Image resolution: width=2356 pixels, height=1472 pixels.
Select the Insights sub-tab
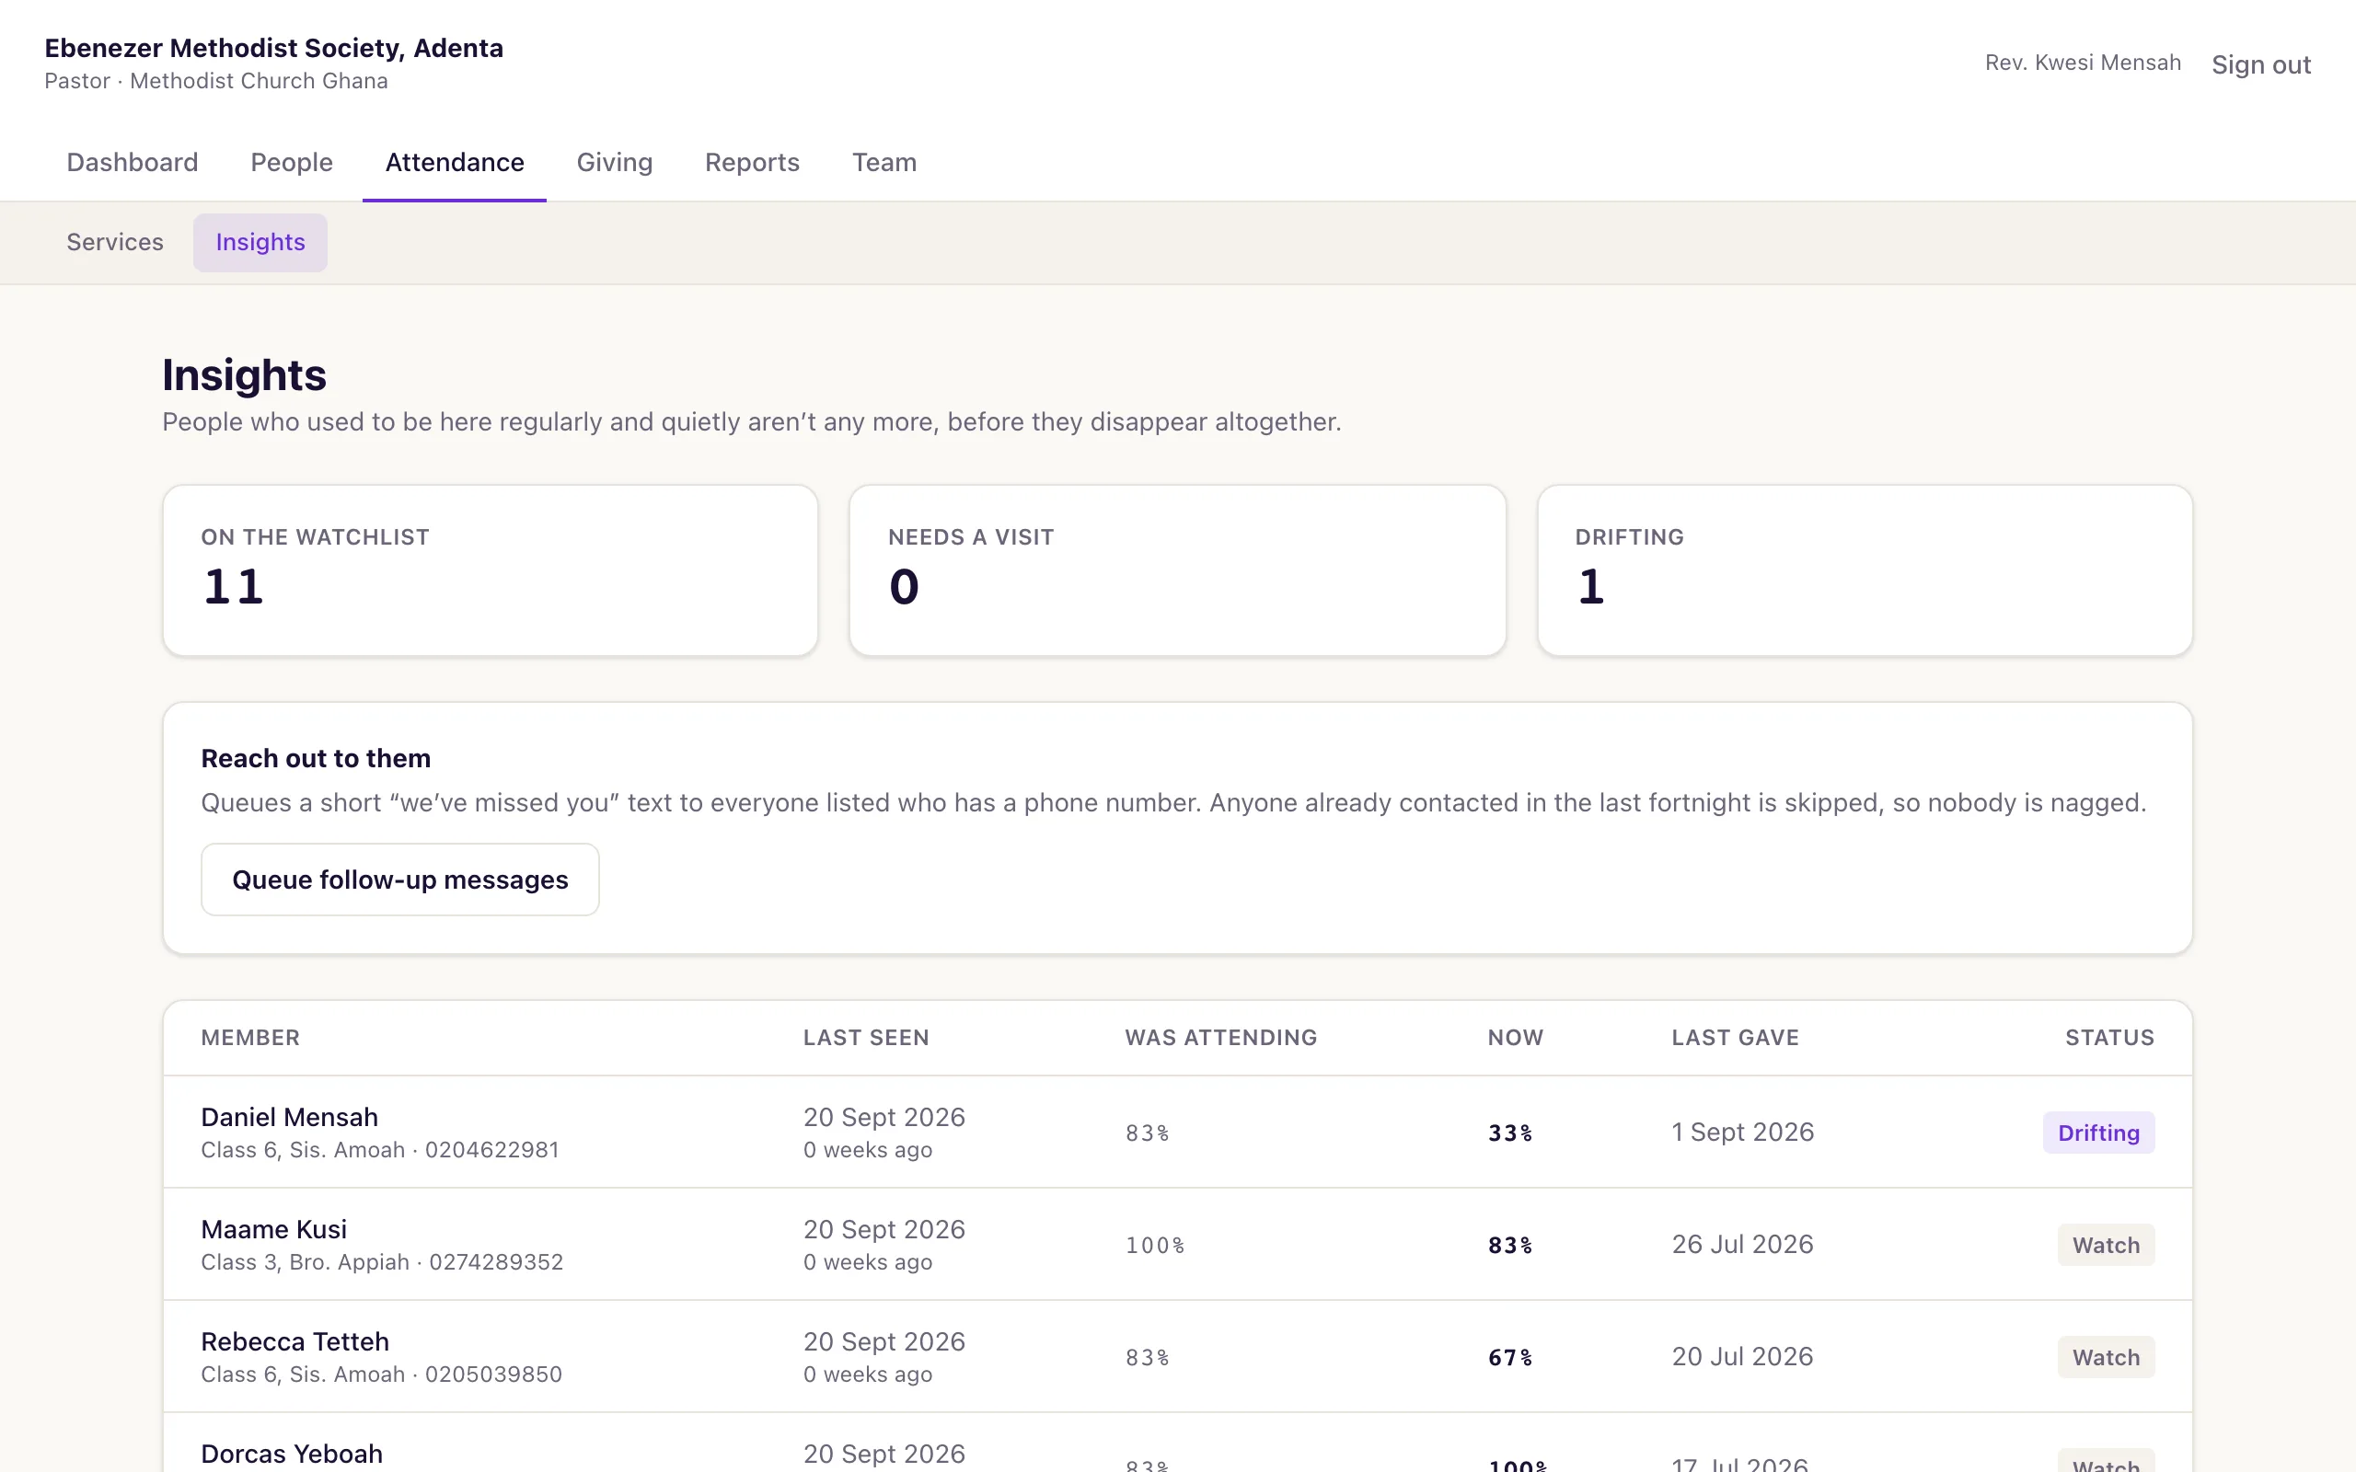[x=260, y=242]
